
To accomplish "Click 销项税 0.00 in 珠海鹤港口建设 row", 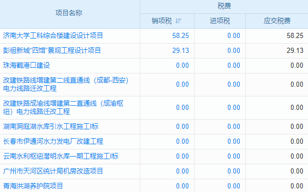I will pyautogui.click(x=182, y=66).
